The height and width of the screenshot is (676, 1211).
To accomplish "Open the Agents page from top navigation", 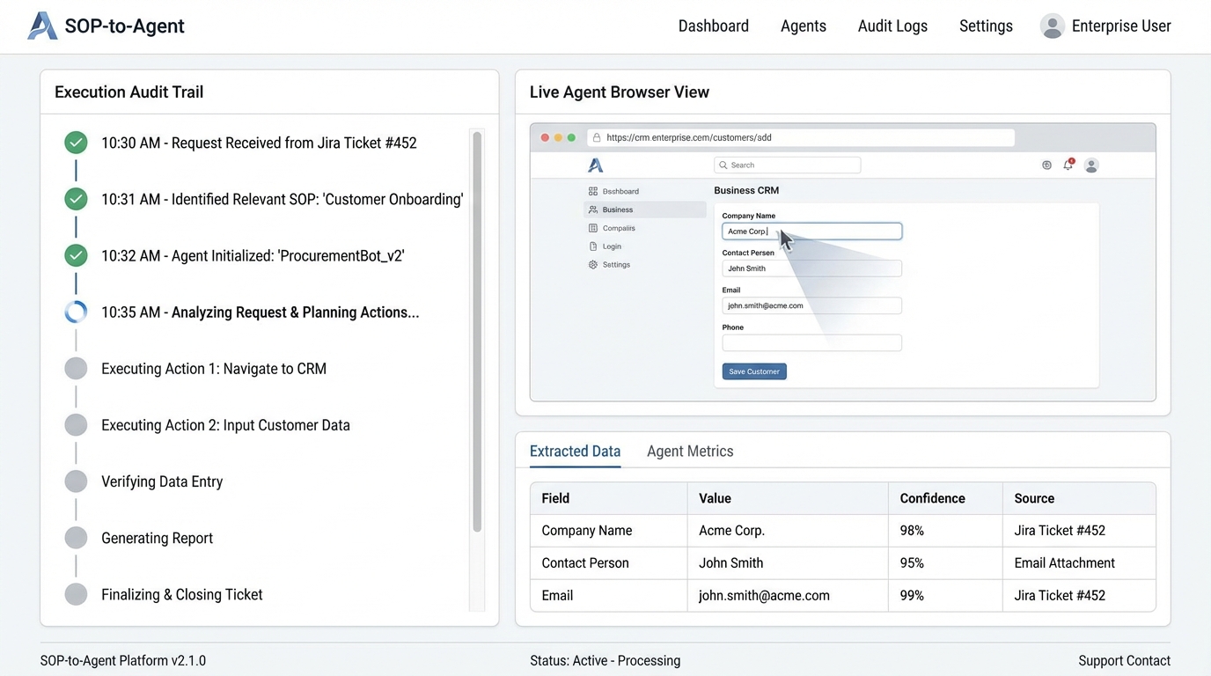I will point(803,26).
